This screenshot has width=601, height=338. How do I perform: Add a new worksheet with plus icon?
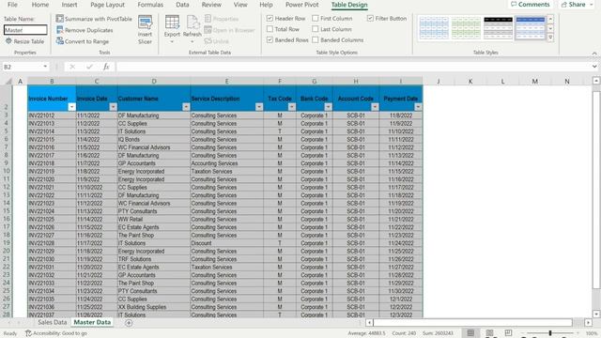129,323
